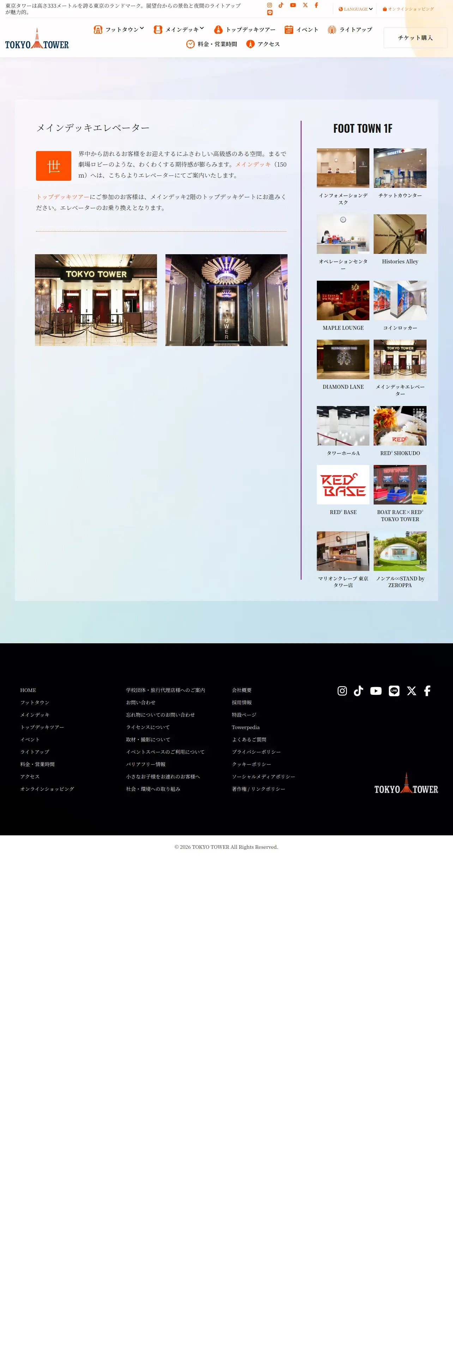Open LINE icon in top header
The height and width of the screenshot is (1360, 453).
click(270, 13)
